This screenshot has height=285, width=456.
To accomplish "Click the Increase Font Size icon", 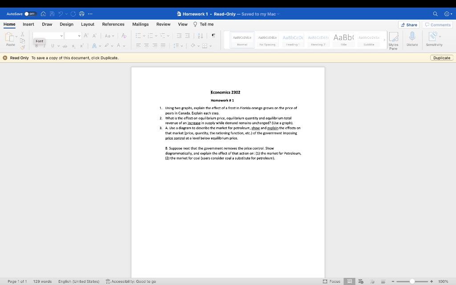I will (x=86, y=36).
